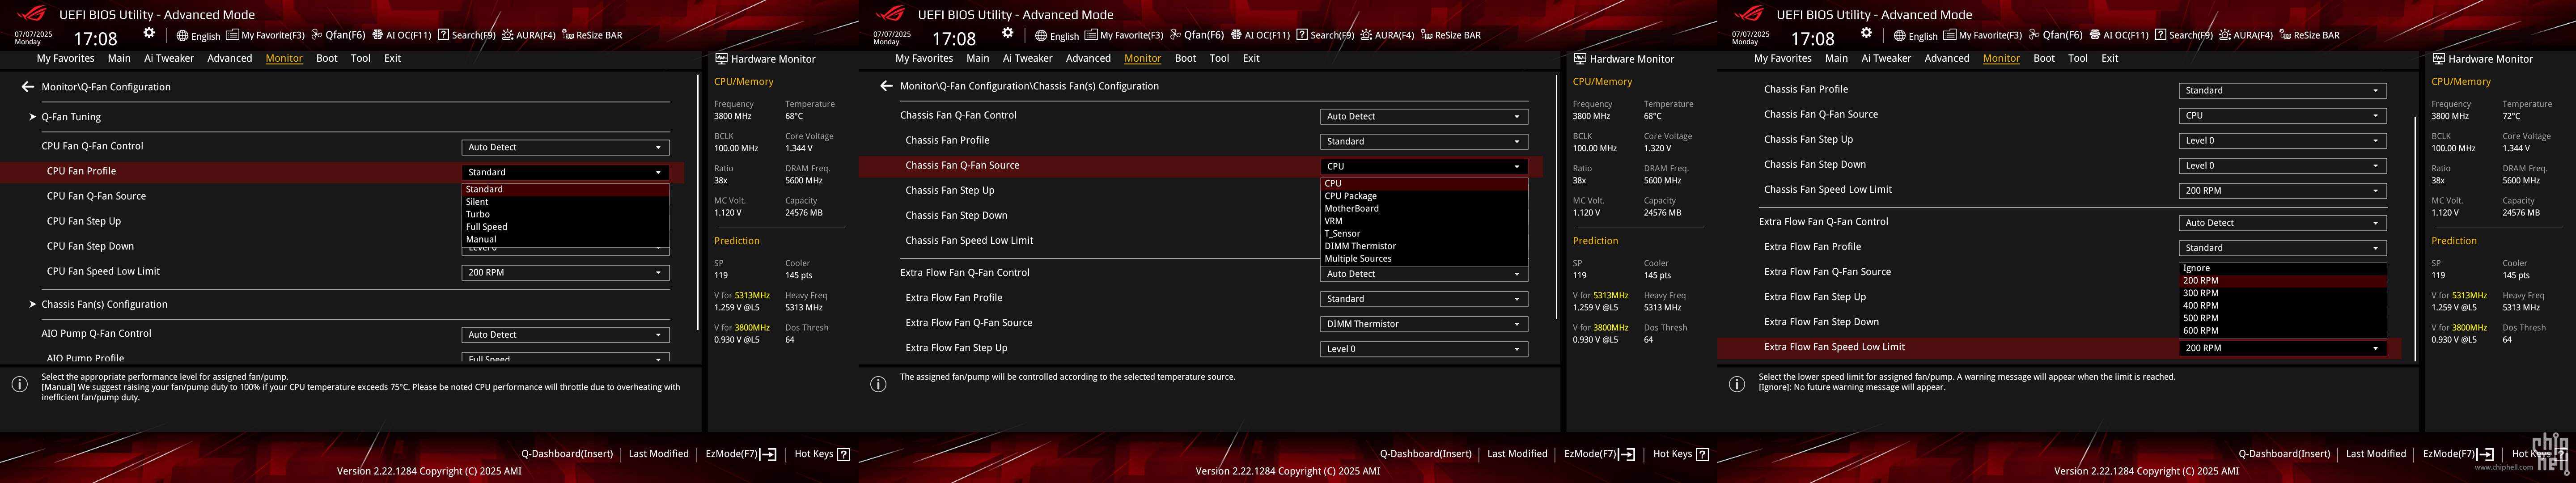Click the Hot Keys question mark icon on CPU Fan screen
Image resolution: width=2576 pixels, height=483 pixels.
pyautogui.click(x=843, y=454)
